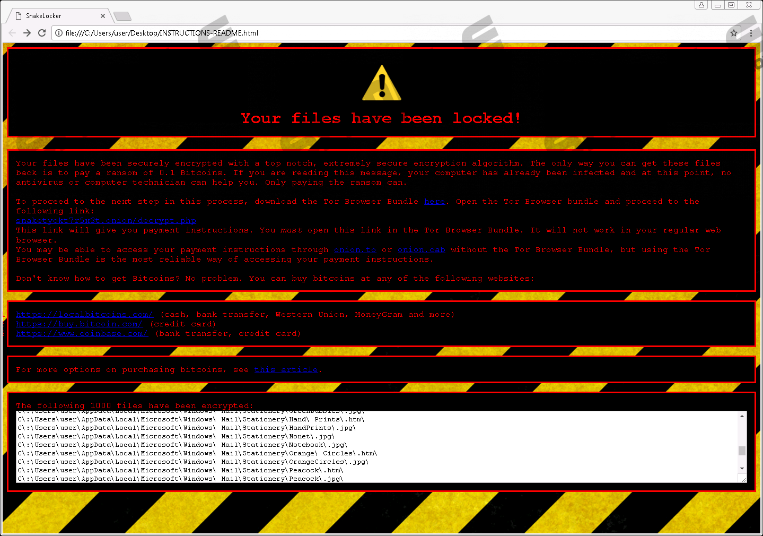Screen dimensions: 763x536
Task: Open the onion decrypt.php link
Action: point(106,221)
